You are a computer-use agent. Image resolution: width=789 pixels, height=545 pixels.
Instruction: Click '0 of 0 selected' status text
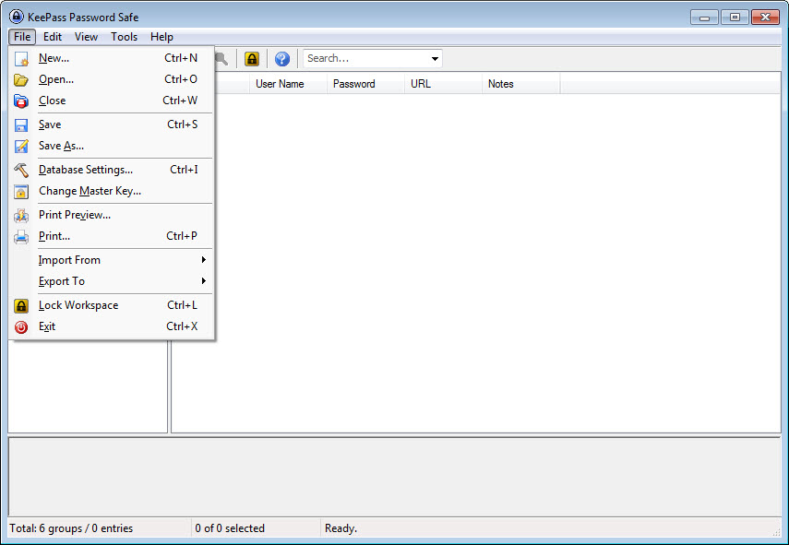230,528
